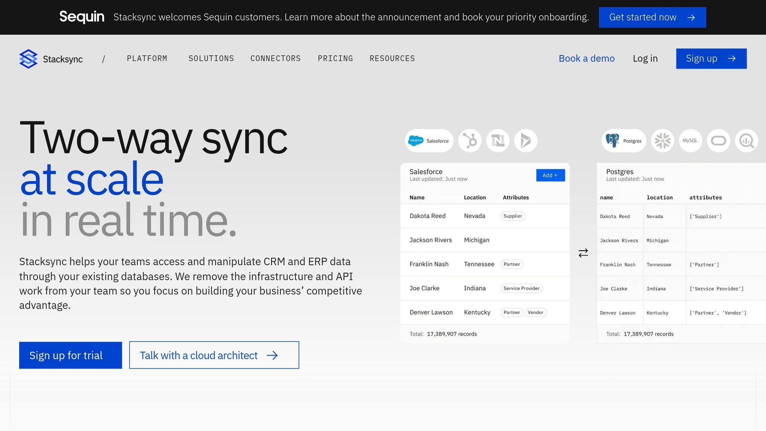Click the Salesforce card title

[426, 172]
